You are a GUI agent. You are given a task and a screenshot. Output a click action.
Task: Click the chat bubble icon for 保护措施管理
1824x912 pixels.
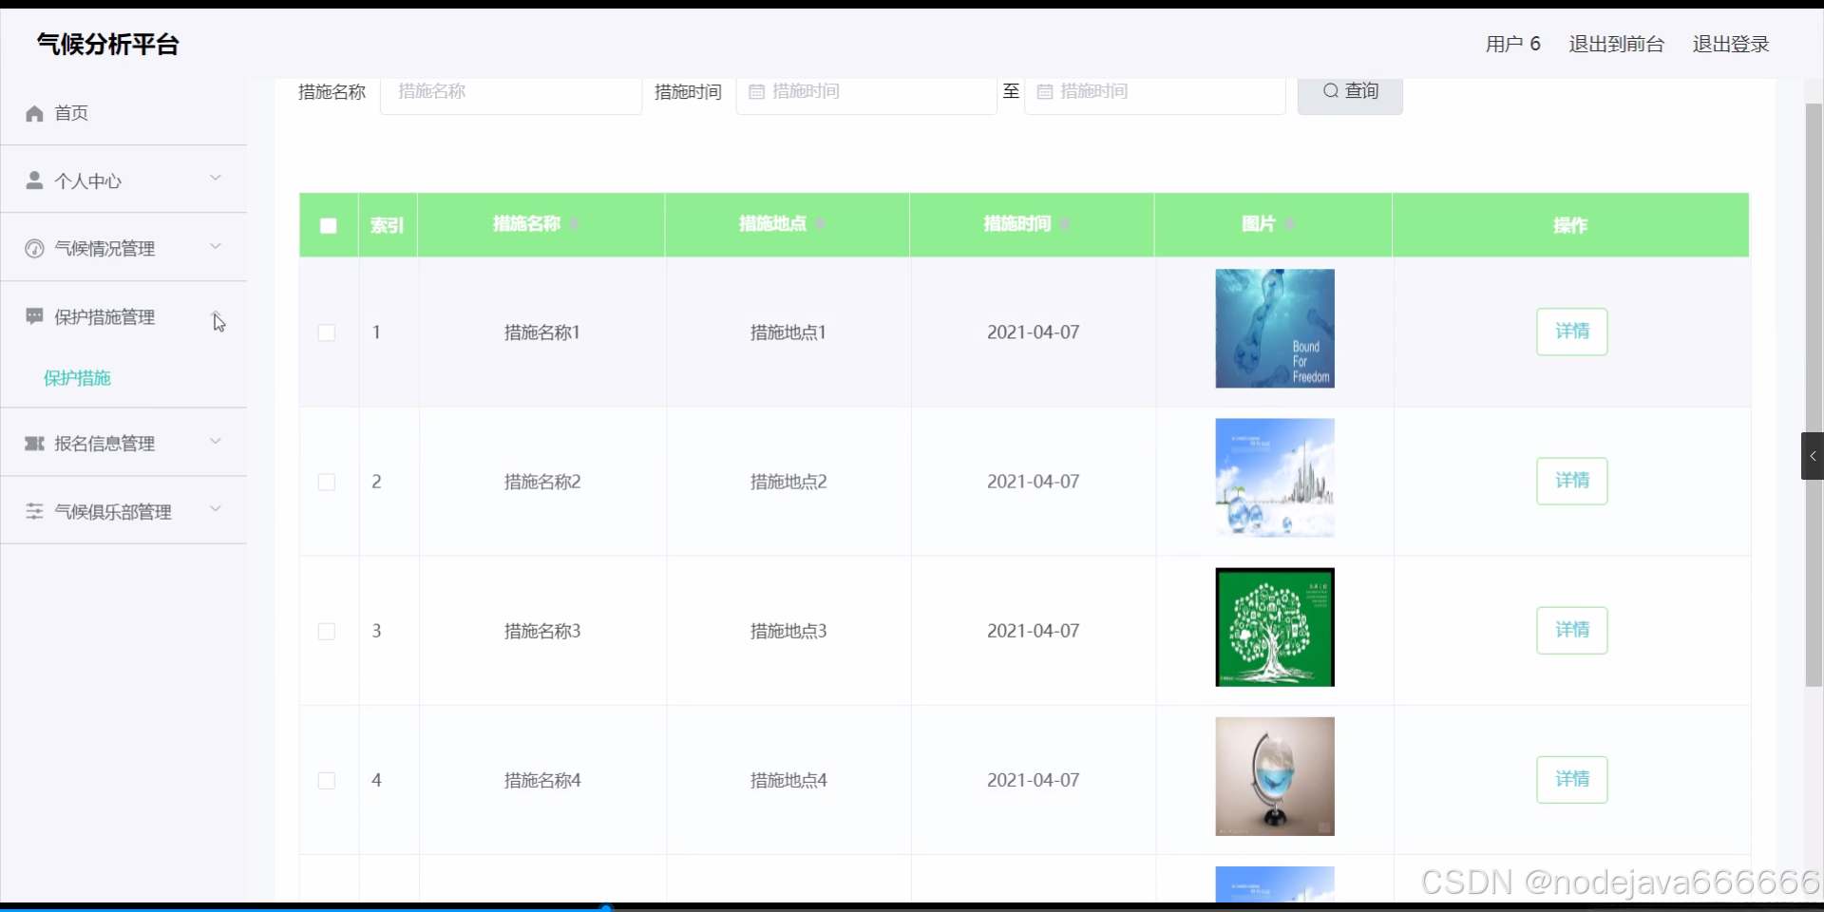(34, 316)
